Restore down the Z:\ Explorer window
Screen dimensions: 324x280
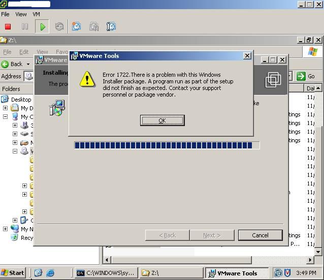[x=309, y=40]
